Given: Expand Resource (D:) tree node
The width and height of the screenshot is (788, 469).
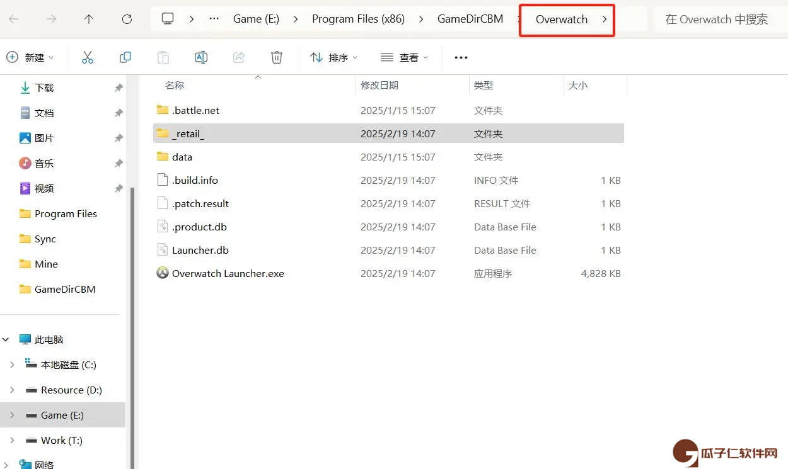Looking at the screenshot, I should click(x=12, y=390).
